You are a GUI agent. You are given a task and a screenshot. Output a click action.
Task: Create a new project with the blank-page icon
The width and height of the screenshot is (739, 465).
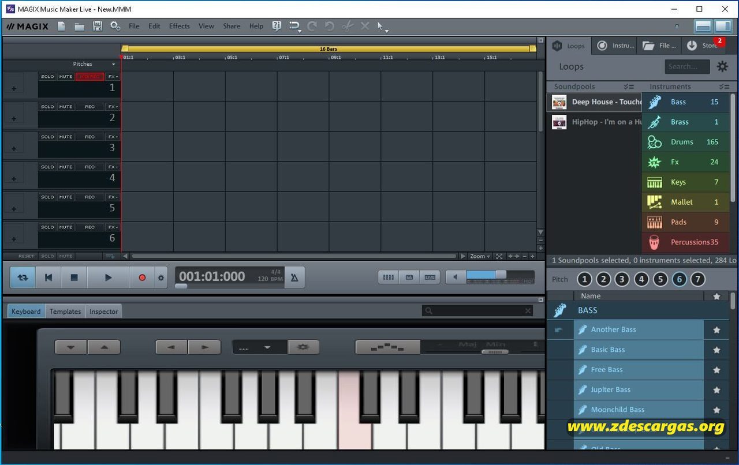pos(62,26)
